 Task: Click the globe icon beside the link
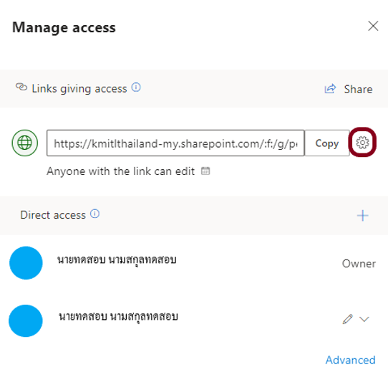[25, 143]
